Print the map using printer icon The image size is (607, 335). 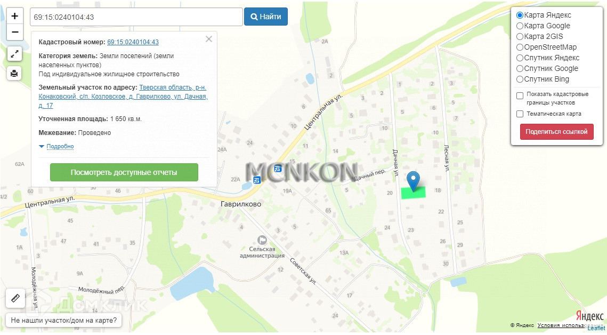tap(14, 73)
